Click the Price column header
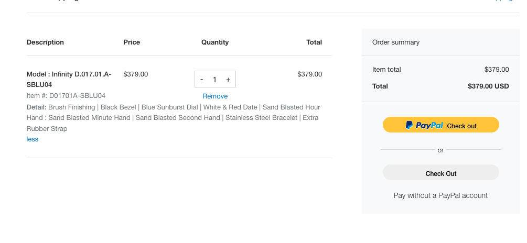The image size is (527, 243). (132, 42)
